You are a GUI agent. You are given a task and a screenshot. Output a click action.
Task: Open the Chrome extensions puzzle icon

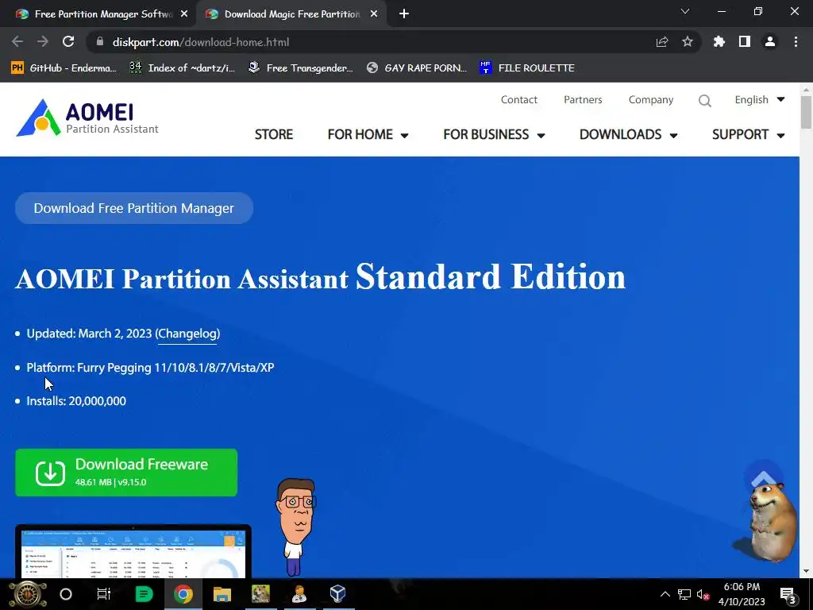coord(719,42)
